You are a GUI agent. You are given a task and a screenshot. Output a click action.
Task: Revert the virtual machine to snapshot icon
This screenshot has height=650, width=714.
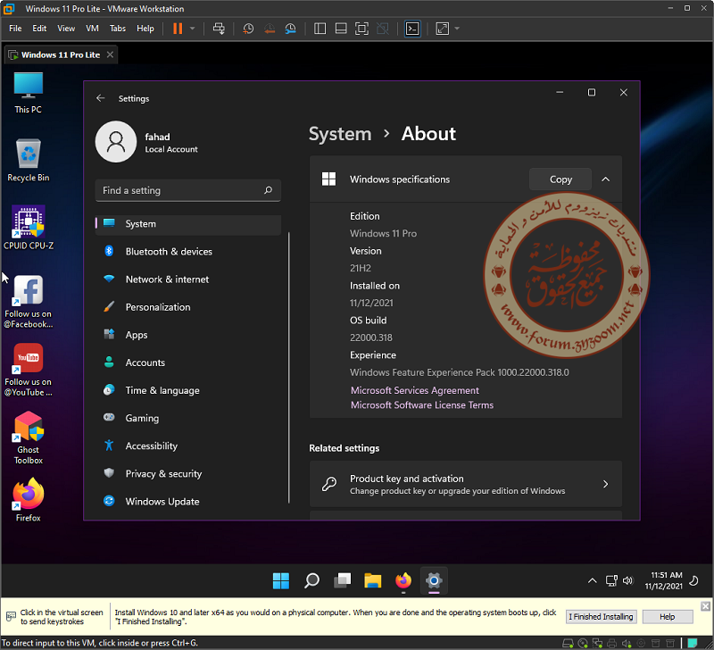pyautogui.click(x=270, y=29)
